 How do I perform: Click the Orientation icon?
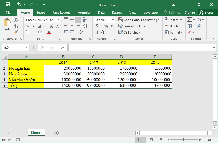(x=80, y=32)
